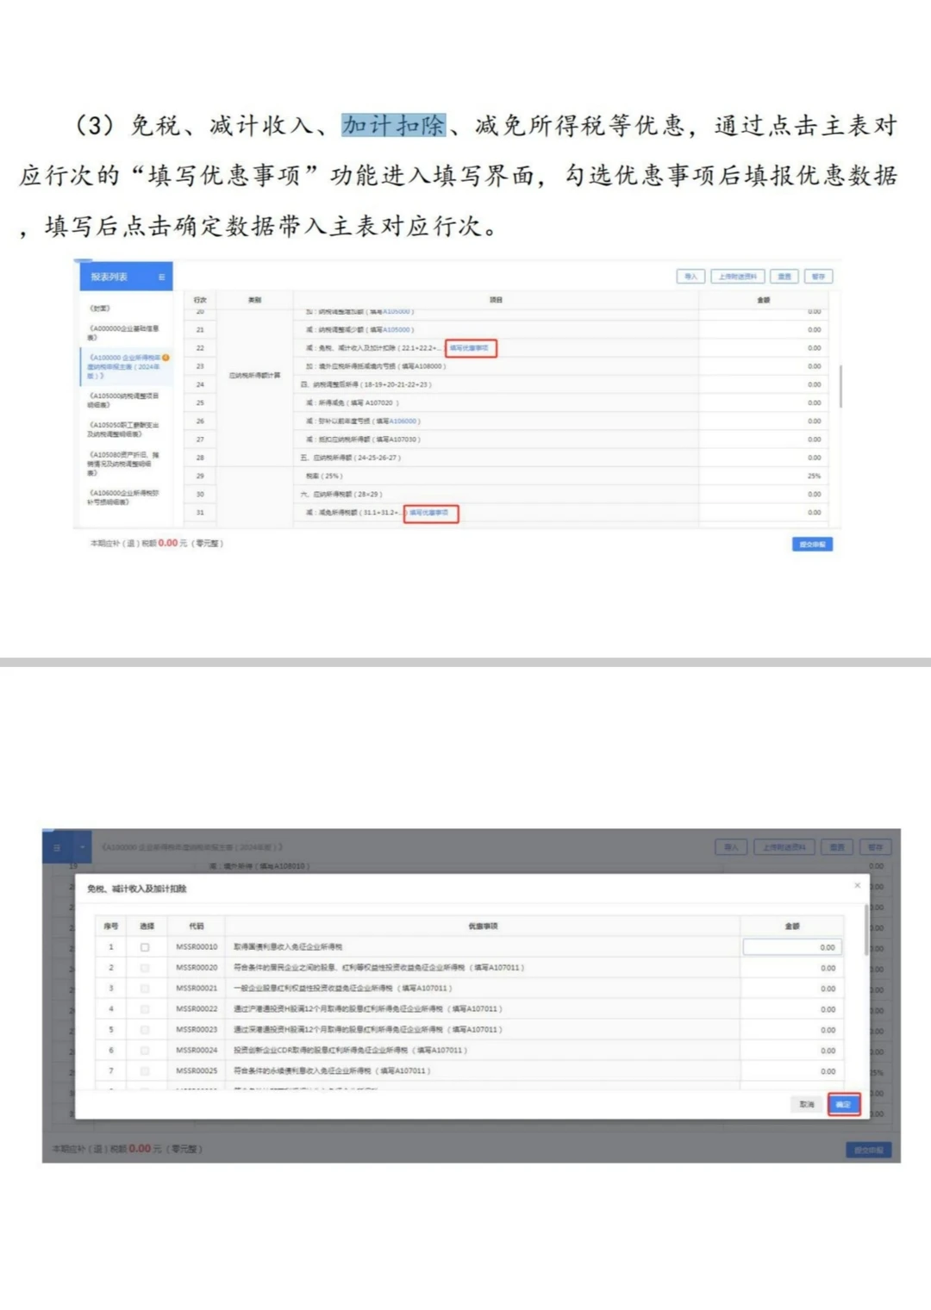The image size is (931, 1310).
Task: Cancel the dialog with the 取消 button
Action: pyautogui.click(x=807, y=1102)
